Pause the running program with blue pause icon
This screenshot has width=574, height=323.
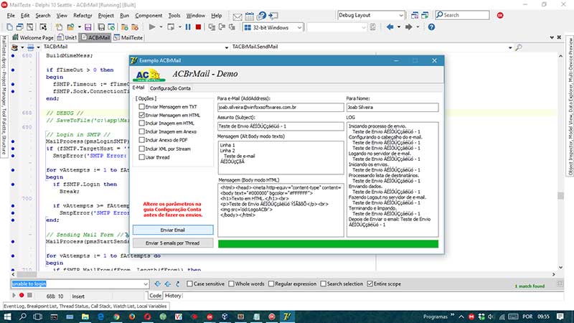(x=188, y=27)
